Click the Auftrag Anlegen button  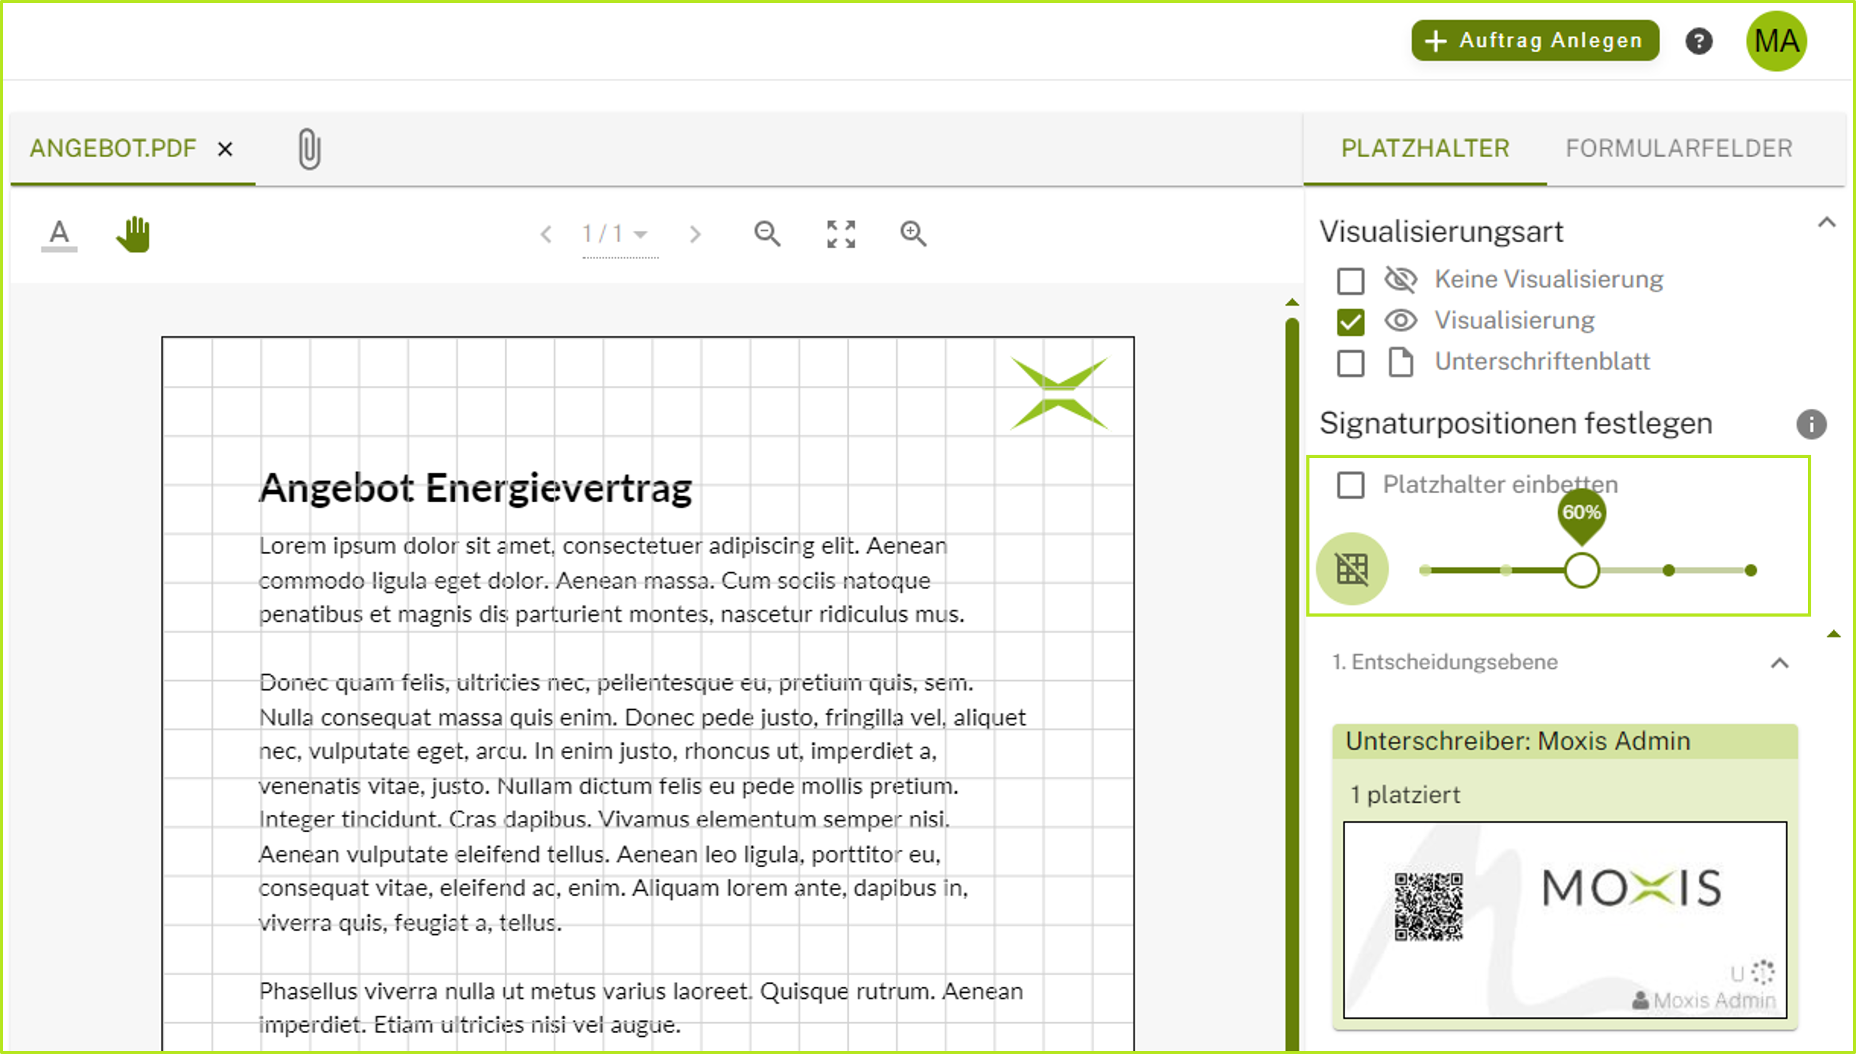(1534, 41)
